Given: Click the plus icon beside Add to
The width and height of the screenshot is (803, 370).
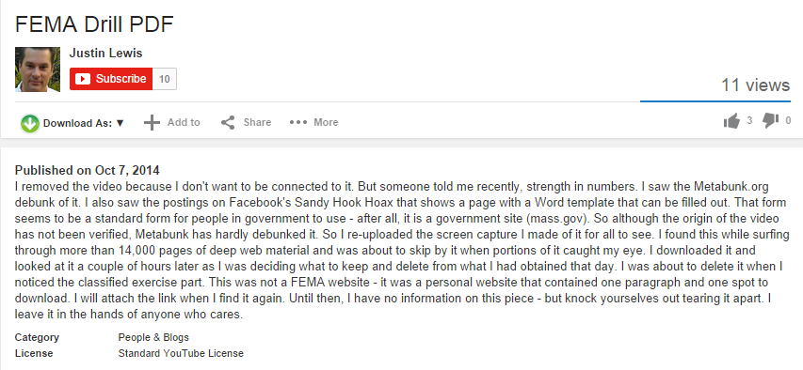Looking at the screenshot, I should tap(152, 123).
